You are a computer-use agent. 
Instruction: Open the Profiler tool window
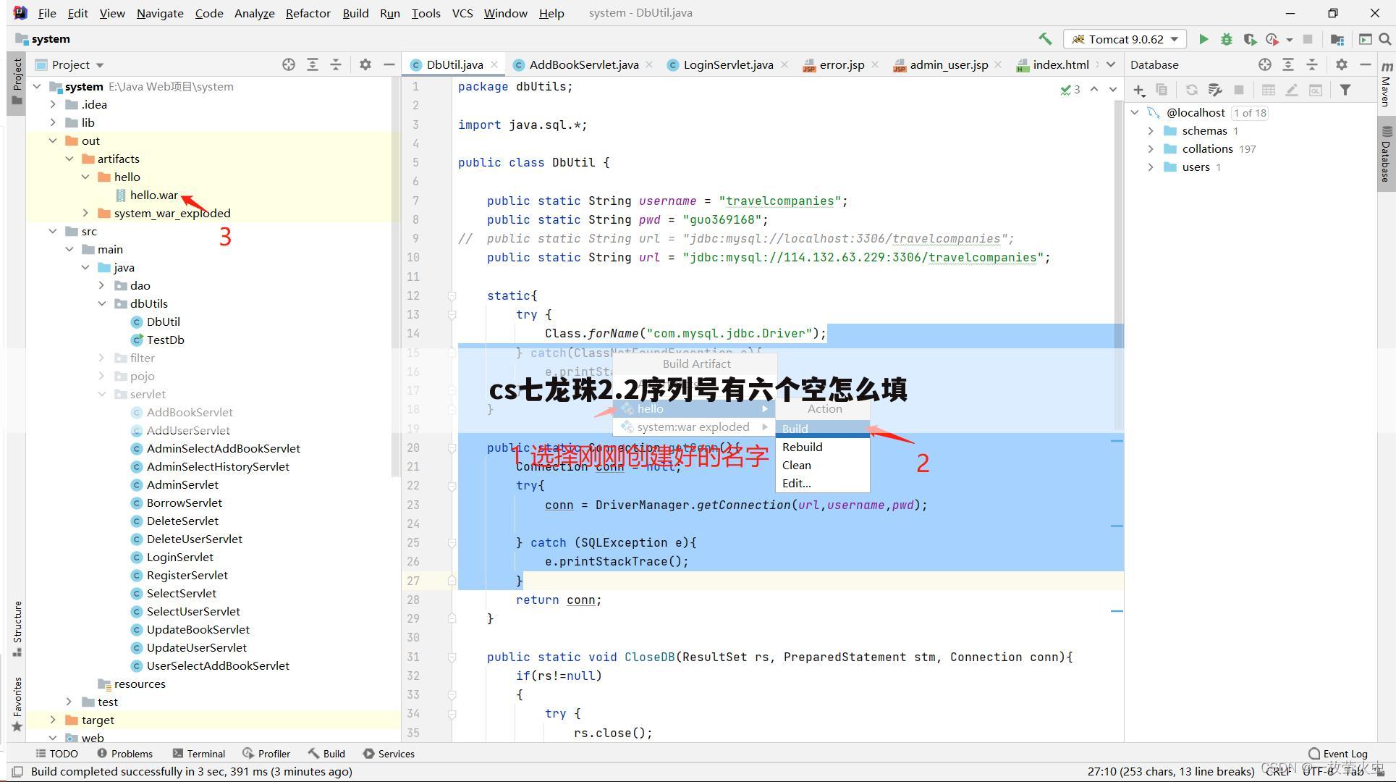(266, 754)
